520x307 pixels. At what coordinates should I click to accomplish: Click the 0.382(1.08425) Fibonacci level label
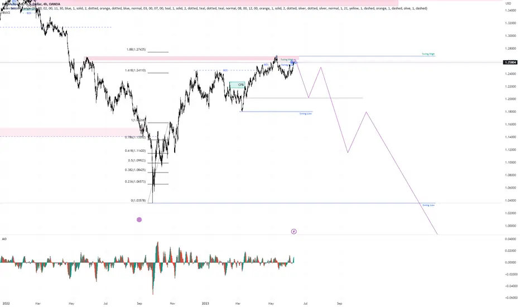point(136,170)
